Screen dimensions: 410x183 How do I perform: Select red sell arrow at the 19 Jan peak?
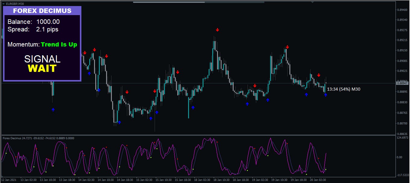[x=287, y=47]
